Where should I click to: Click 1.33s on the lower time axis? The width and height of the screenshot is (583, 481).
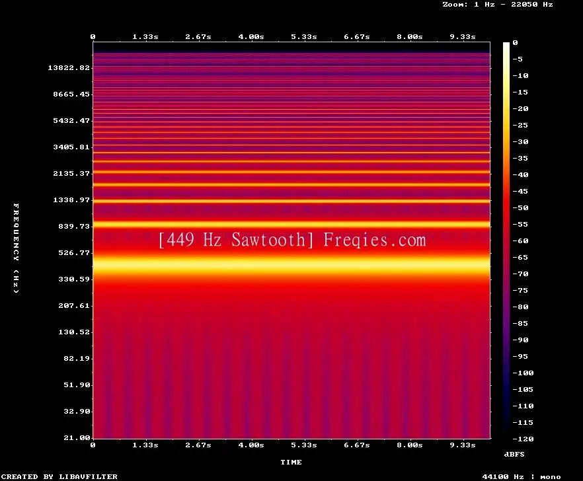click(145, 445)
